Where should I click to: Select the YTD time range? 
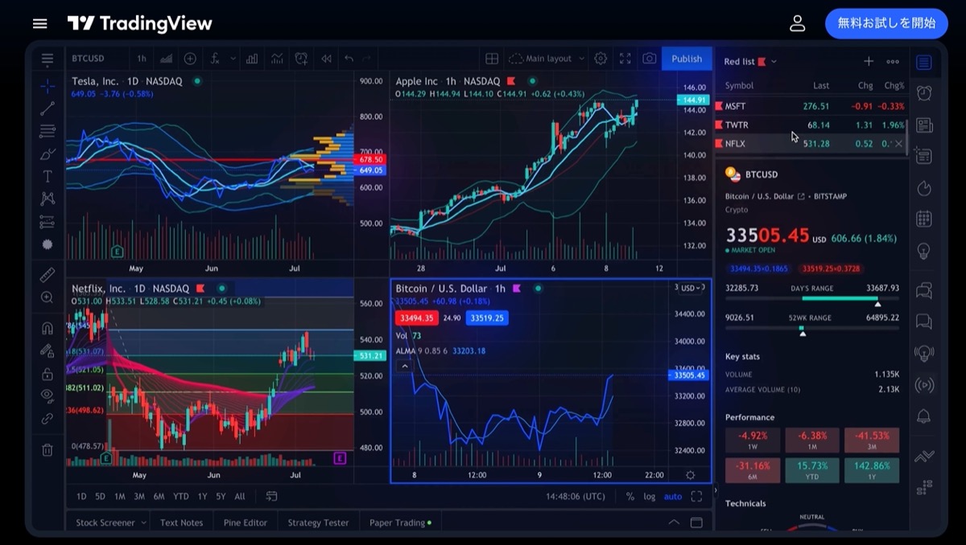tap(181, 497)
